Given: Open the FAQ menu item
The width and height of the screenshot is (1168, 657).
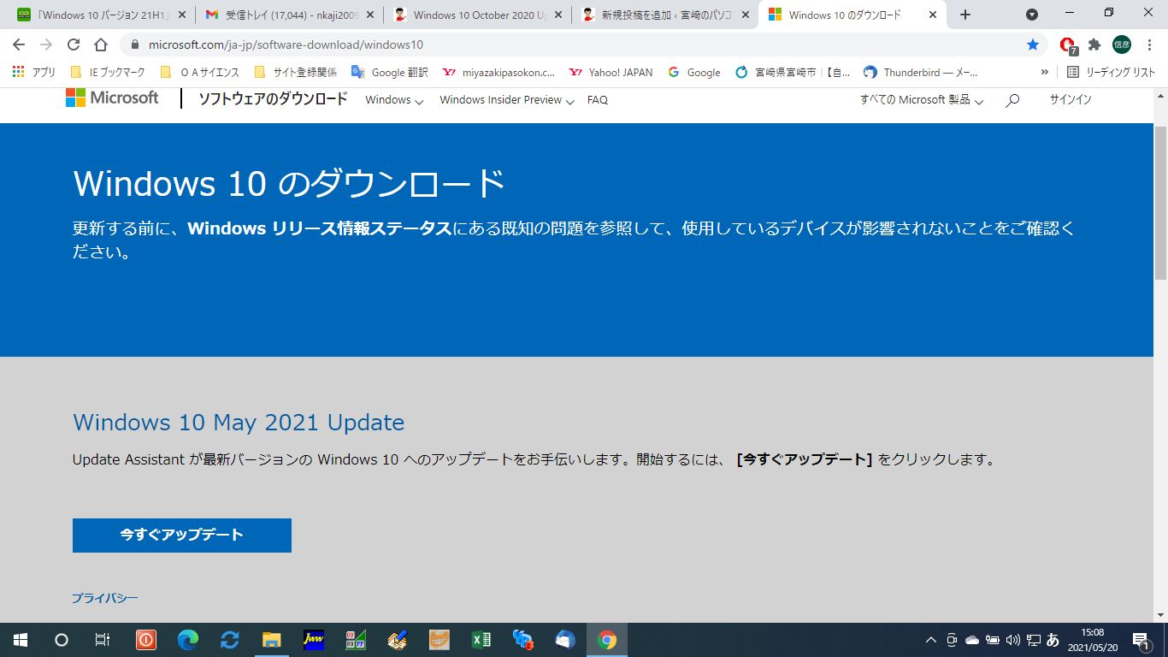Looking at the screenshot, I should [598, 100].
